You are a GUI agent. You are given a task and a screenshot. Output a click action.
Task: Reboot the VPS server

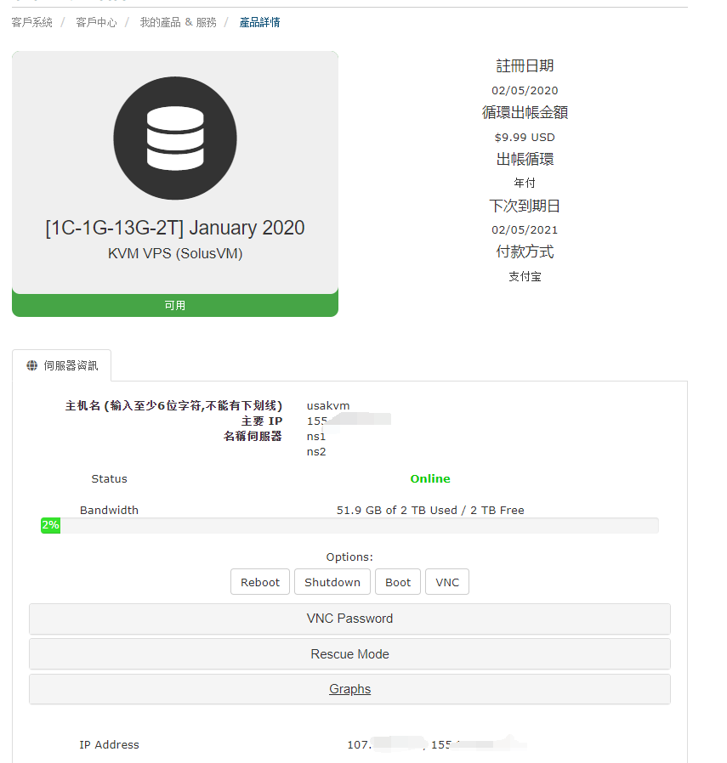[260, 582]
